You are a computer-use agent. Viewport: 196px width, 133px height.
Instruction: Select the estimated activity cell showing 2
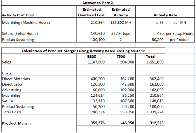(x=121, y=39)
